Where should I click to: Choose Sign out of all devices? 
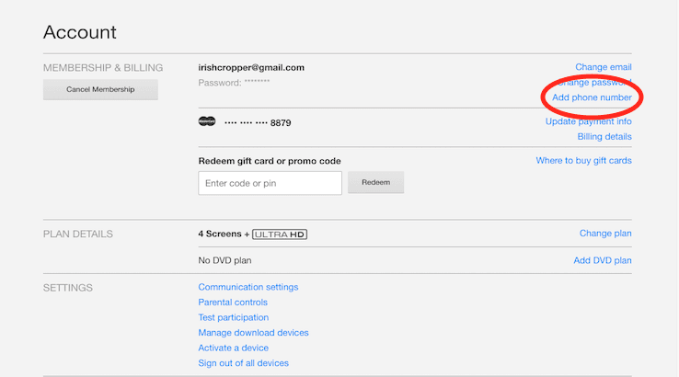pyautogui.click(x=243, y=363)
